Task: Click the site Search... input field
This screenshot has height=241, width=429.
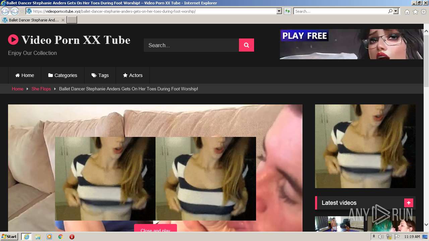Action: point(191,45)
